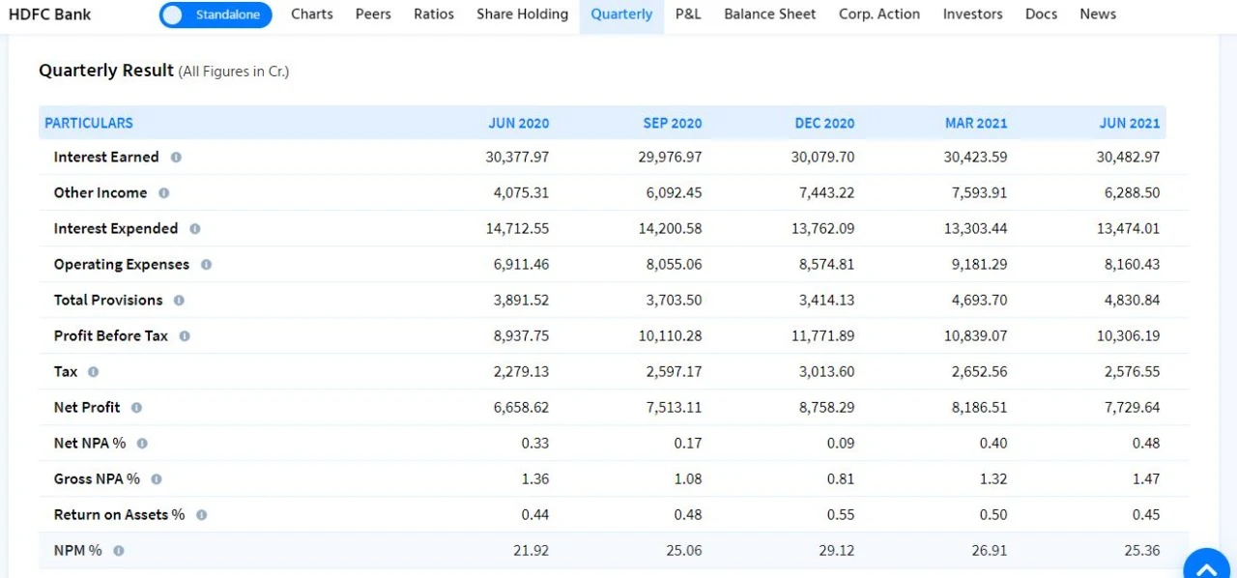Screen dimensions: 1237x578
Task: Open info icon for Interest Expended
Action: (194, 229)
